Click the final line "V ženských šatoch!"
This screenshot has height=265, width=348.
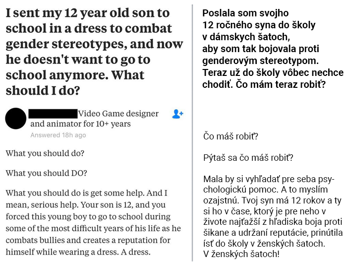[x=241, y=255]
